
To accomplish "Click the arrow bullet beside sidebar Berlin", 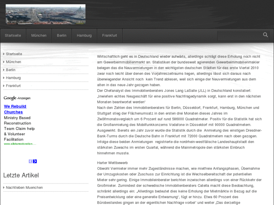I will [x=4, y=70].
